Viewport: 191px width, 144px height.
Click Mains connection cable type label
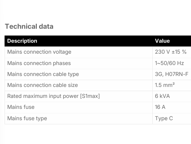(43, 74)
